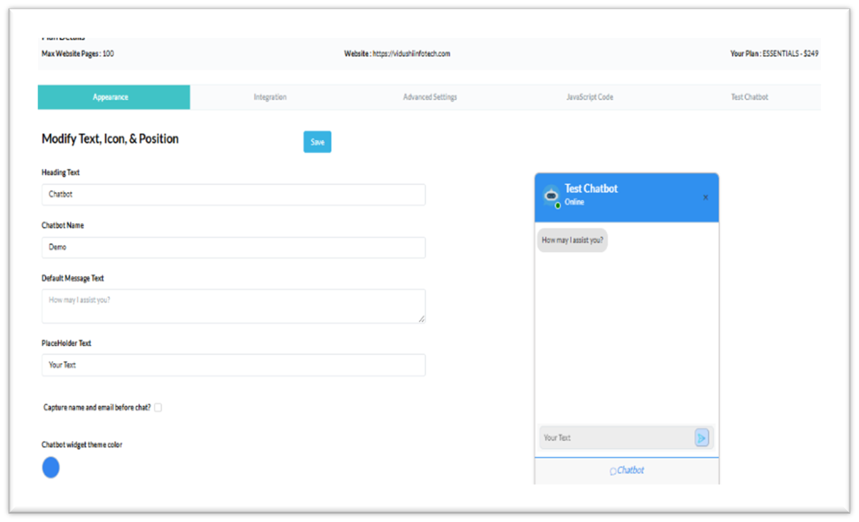Click the chat preview message input box

click(x=617, y=438)
